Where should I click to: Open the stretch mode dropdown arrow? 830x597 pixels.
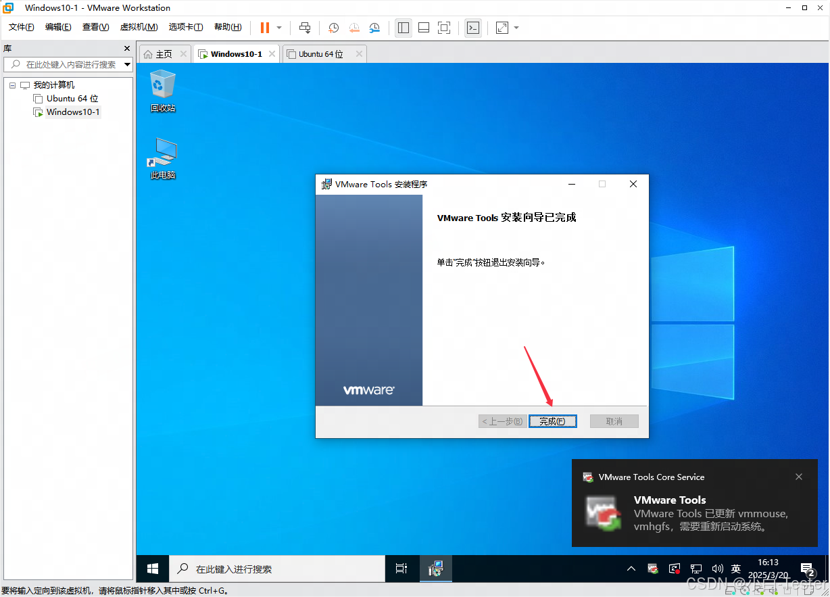[516, 28]
